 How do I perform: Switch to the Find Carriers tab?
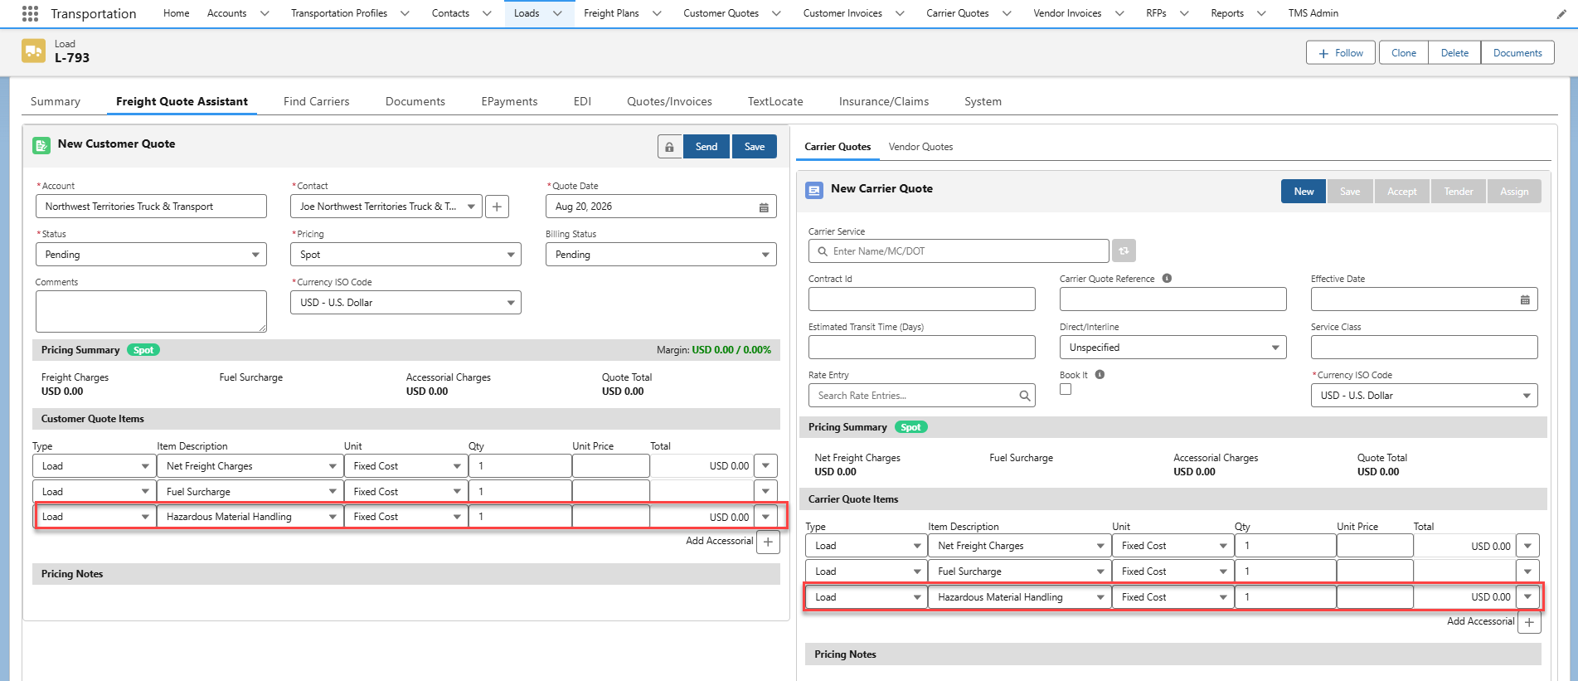tap(316, 101)
